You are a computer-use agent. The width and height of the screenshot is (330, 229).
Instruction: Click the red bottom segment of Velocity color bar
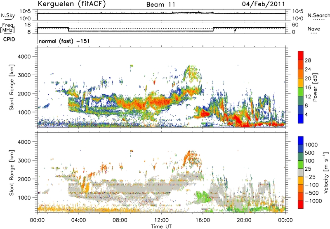click(x=301, y=205)
